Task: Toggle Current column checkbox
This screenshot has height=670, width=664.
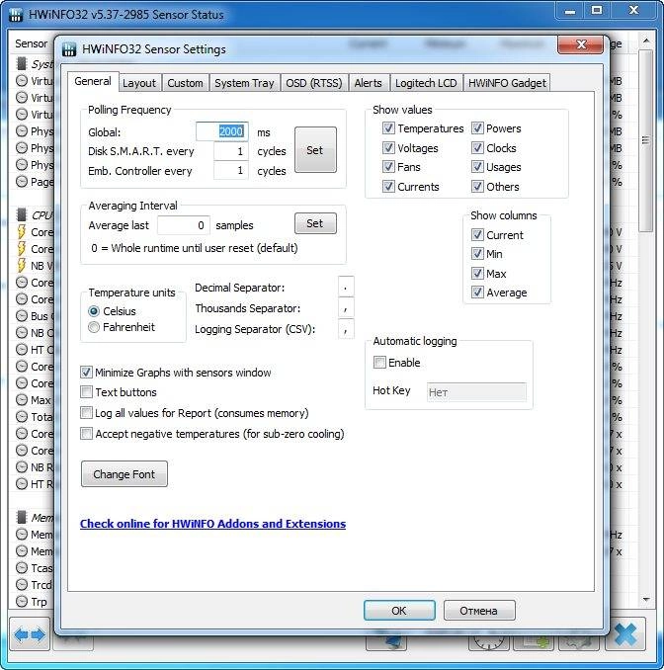Action: pos(477,234)
